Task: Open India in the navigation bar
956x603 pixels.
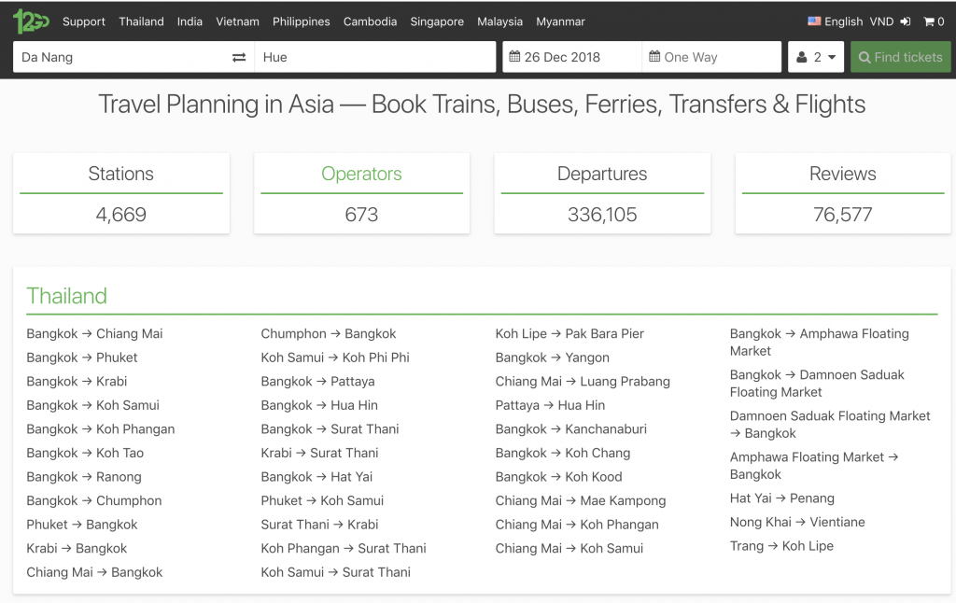Action: (x=190, y=21)
